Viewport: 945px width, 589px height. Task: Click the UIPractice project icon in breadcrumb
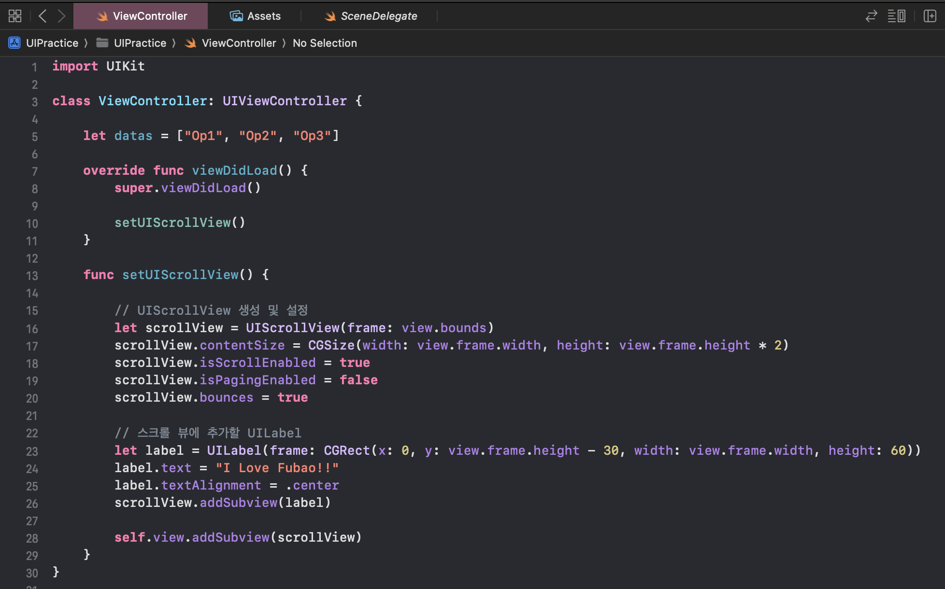point(14,43)
